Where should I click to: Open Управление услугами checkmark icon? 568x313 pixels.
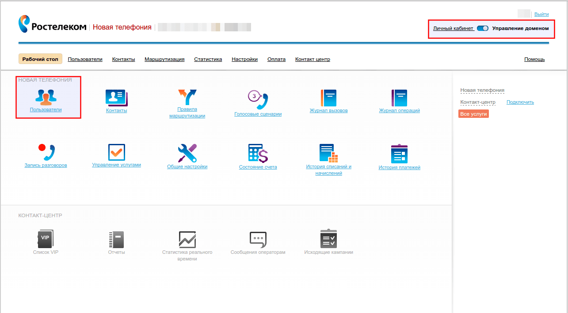tap(117, 152)
